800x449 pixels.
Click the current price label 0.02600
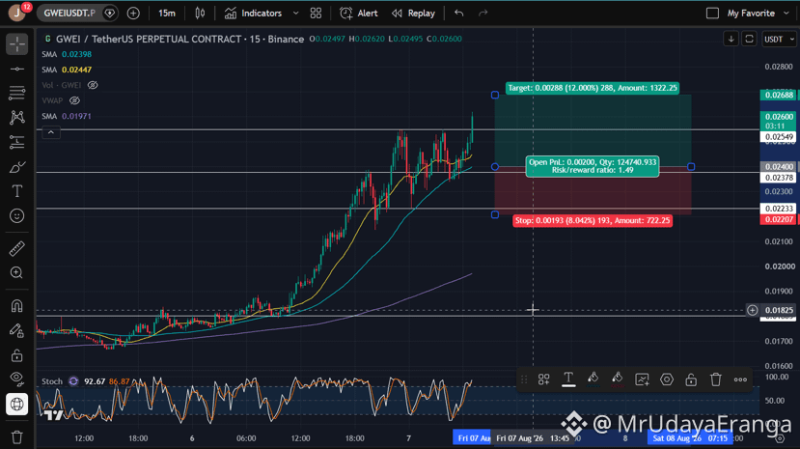(x=779, y=121)
